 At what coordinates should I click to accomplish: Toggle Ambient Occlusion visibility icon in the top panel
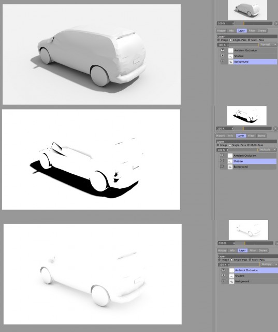pyautogui.click(x=223, y=50)
